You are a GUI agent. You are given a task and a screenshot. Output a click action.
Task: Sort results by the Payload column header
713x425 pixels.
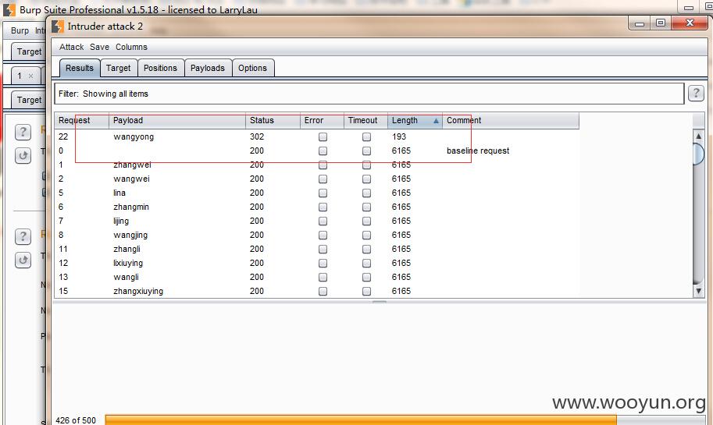point(177,121)
